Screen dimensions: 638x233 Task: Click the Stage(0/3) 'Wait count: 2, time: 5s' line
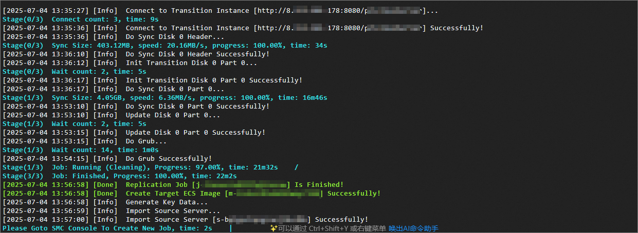point(75,71)
